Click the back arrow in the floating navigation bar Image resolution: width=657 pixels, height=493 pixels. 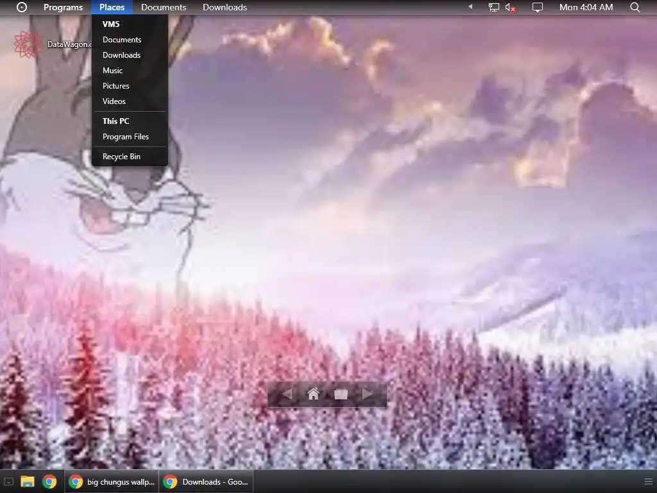click(x=287, y=394)
